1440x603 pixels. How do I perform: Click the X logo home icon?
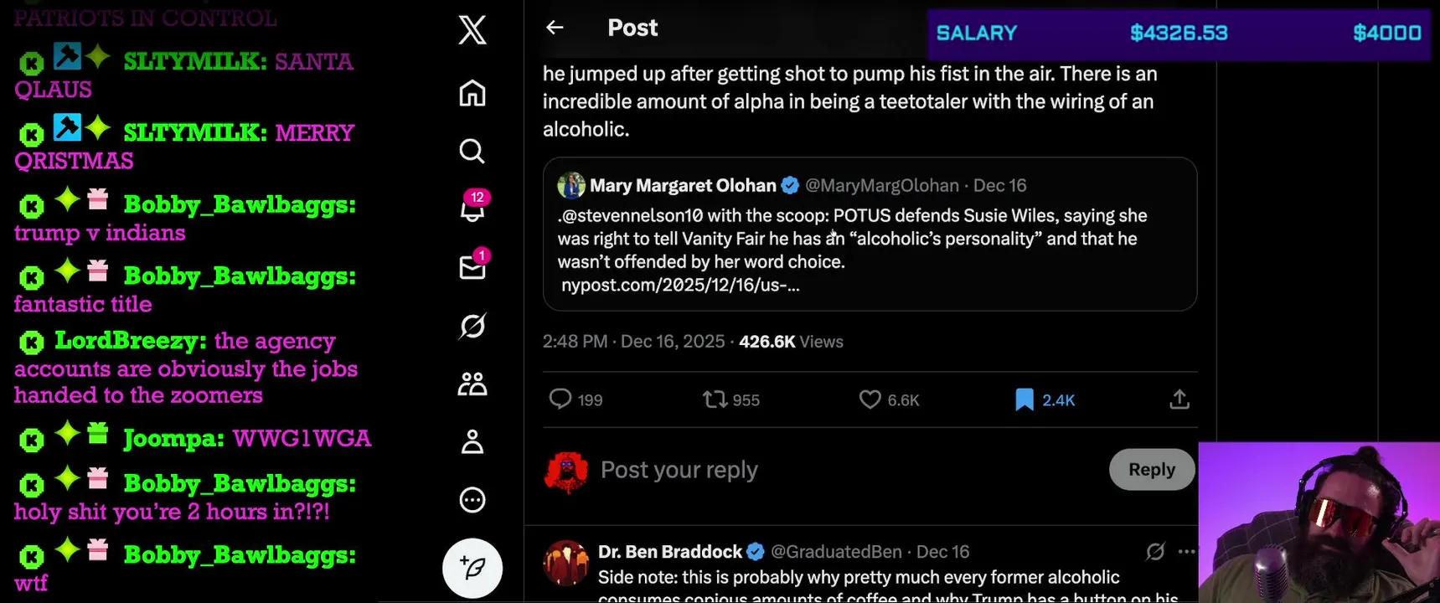click(472, 30)
